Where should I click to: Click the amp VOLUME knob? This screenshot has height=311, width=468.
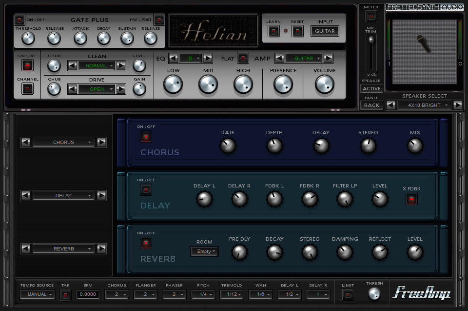tap(325, 84)
